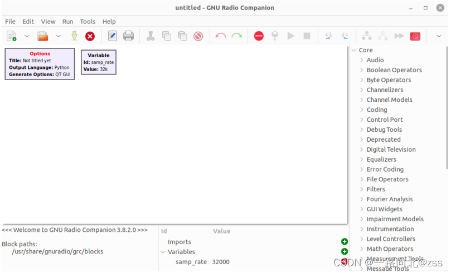Expand the Channelizers category
451x273 pixels.
362,90
